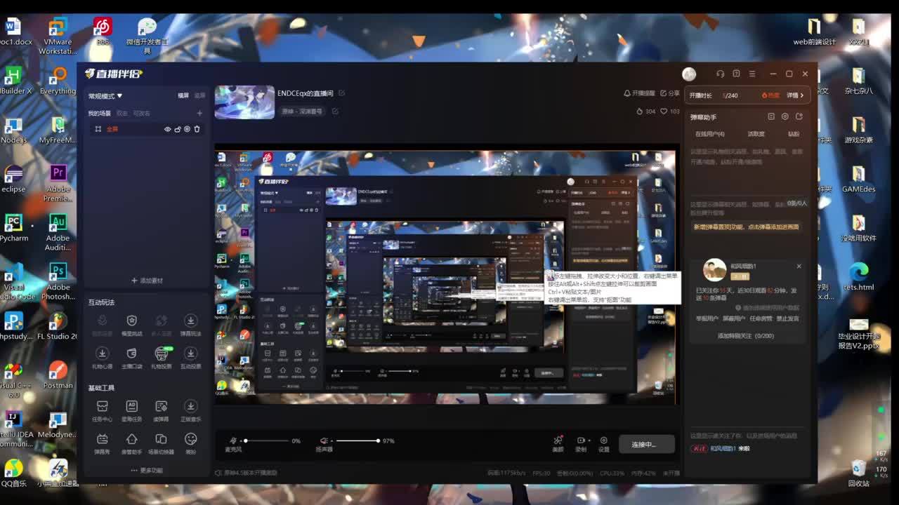Switch to 横屏 landscape orientation

(x=183, y=95)
